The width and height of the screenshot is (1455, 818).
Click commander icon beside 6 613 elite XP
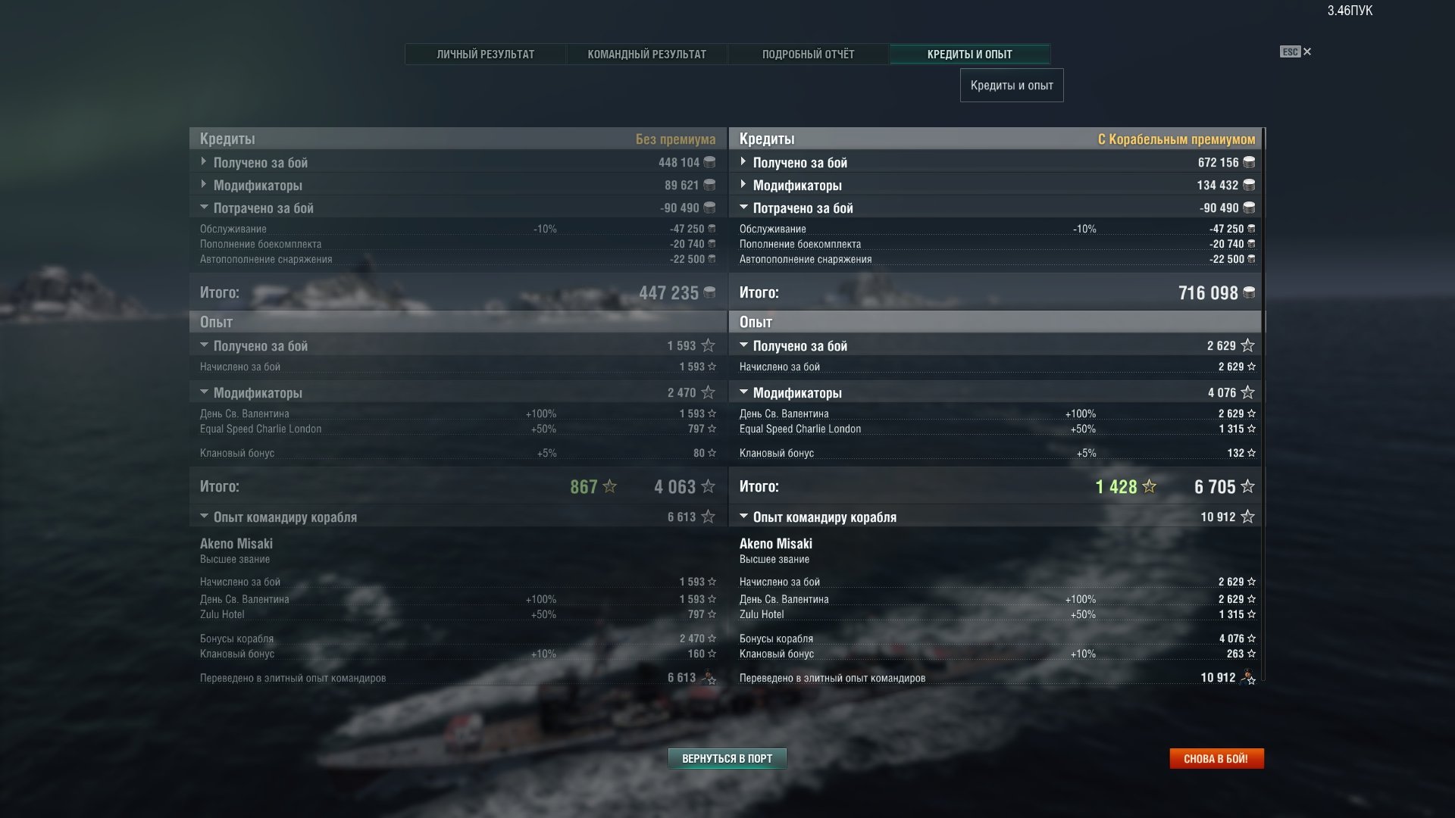(x=708, y=678)
